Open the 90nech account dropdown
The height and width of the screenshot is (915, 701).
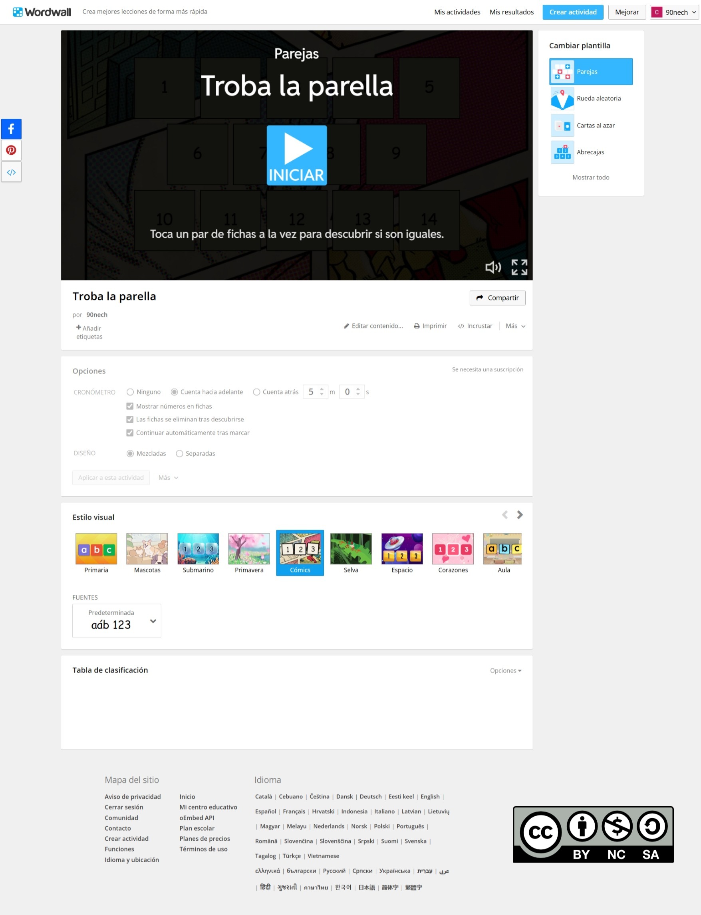(x=674, y=12)
